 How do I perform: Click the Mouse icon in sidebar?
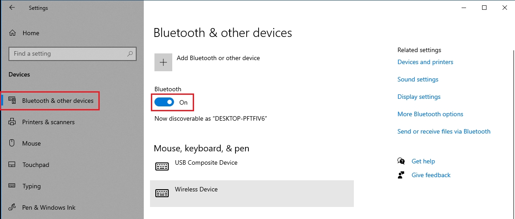(12, 143)
